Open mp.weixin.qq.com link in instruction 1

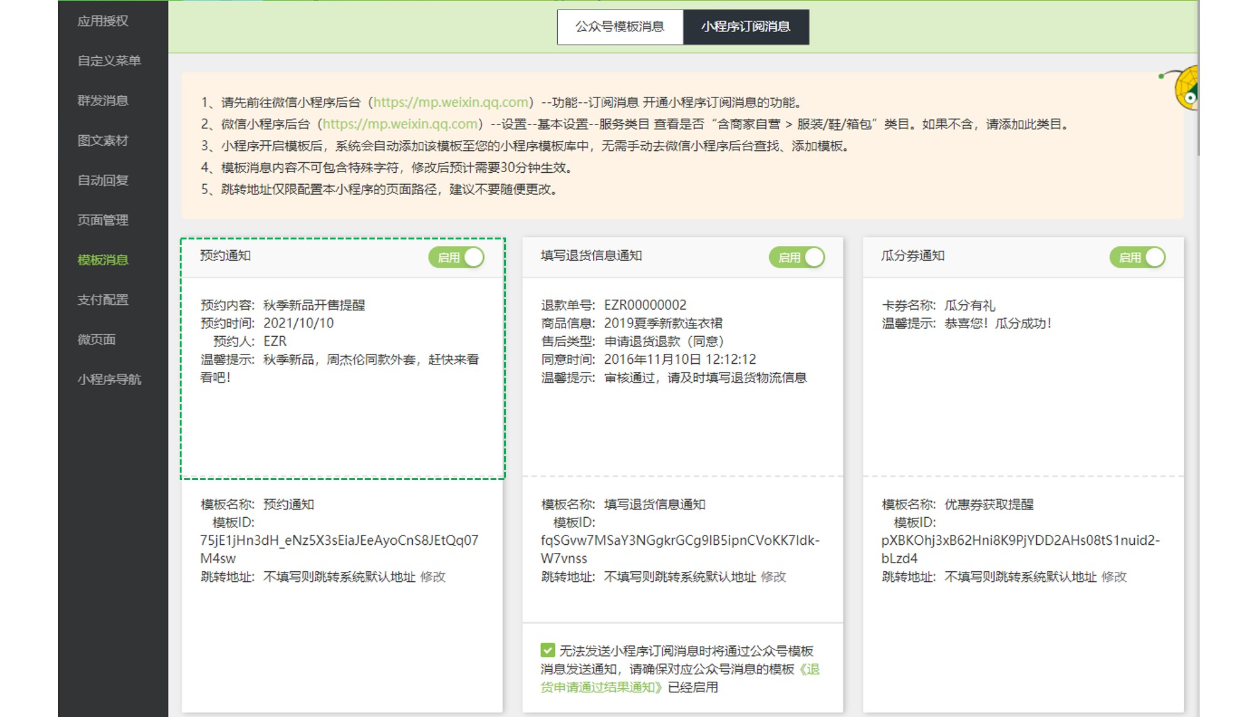click(x=451, y=102)
